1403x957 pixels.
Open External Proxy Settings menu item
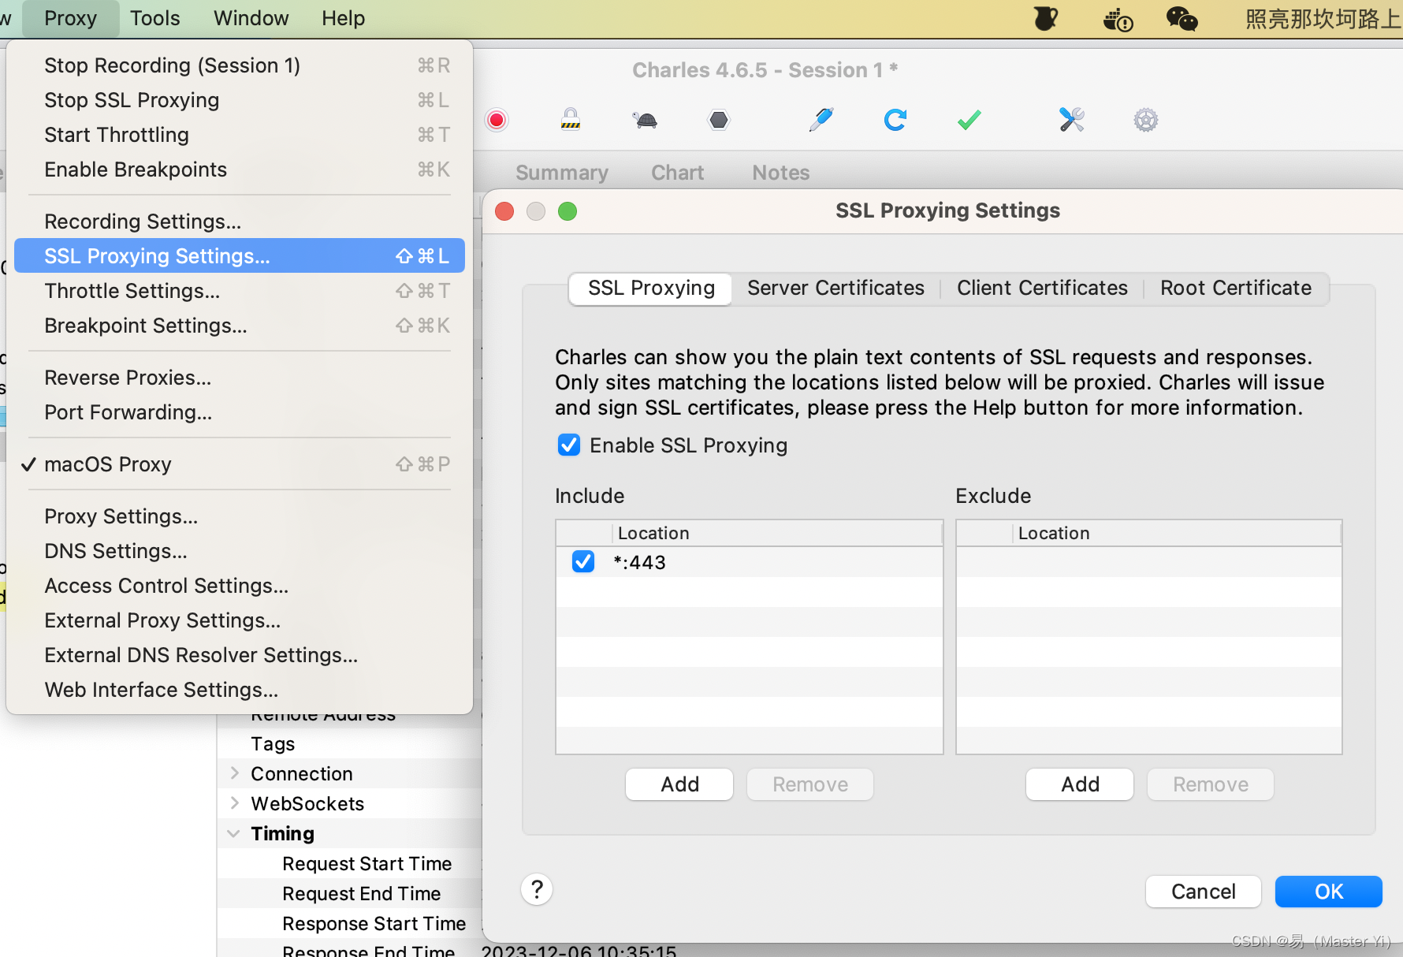point(239,620)
